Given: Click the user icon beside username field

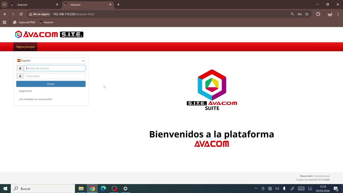Looking at the screenshot, I should 20,68.
